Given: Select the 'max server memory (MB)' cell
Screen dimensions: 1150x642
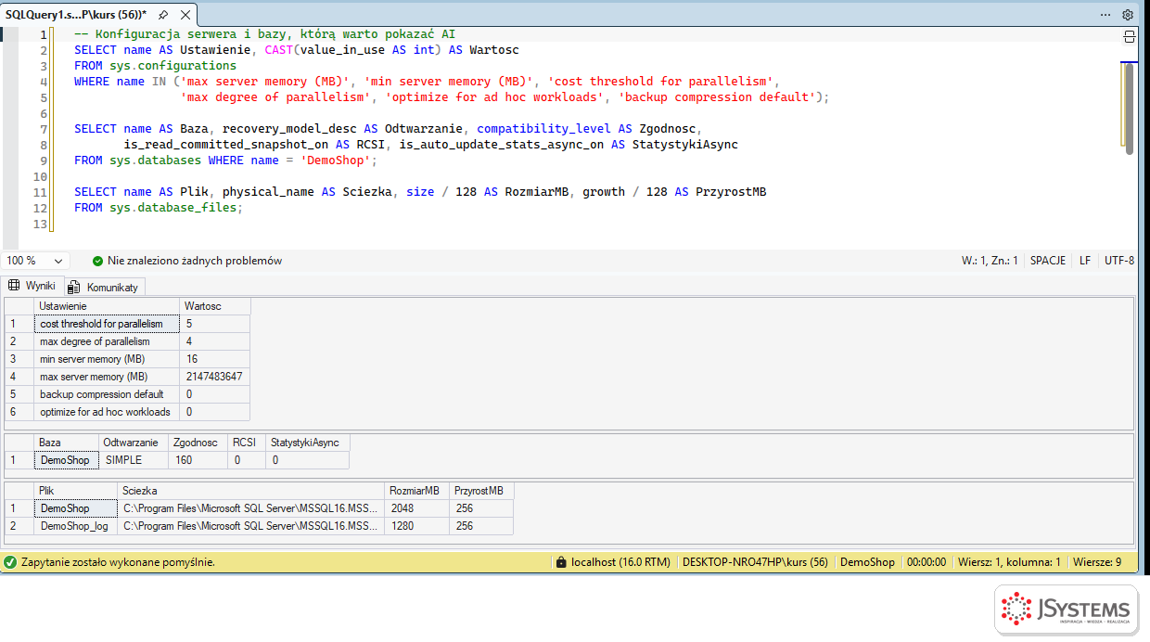Looking at the screenshot, I should pyautogui.click(x=107, y=377).
